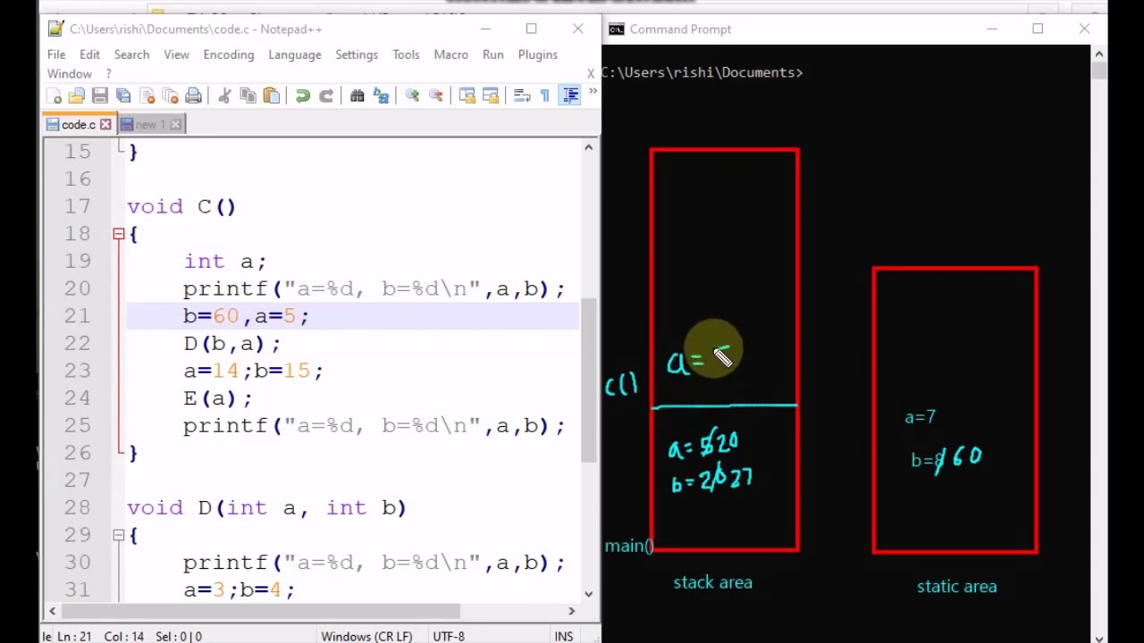The image size is (1144, 643).
Task: Toggle the Show all characters pilcrow icon
Action: pos(545,96)
